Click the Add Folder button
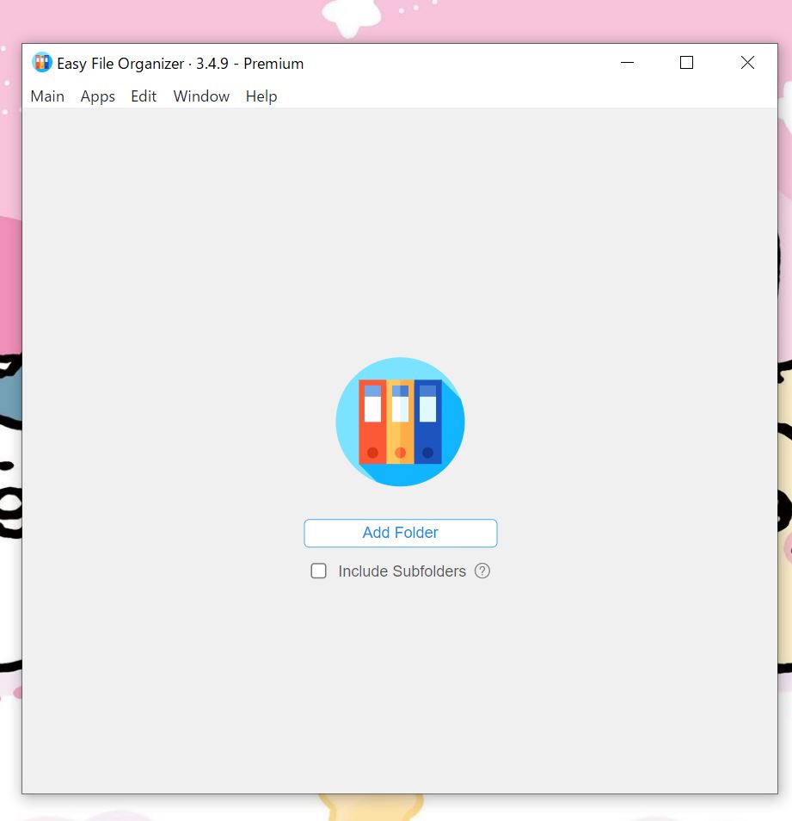792x821 pixels. click(401, 533)
